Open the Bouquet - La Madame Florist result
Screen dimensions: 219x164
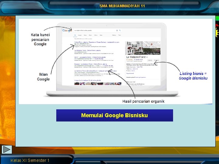[91, 64]
